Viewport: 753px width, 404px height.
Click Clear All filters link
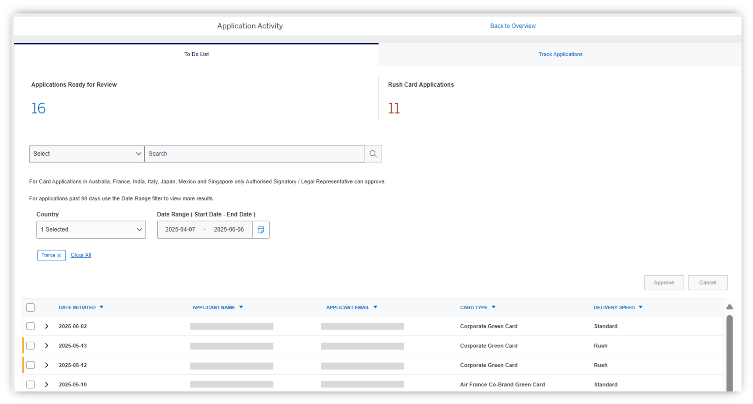coord(81,255)
